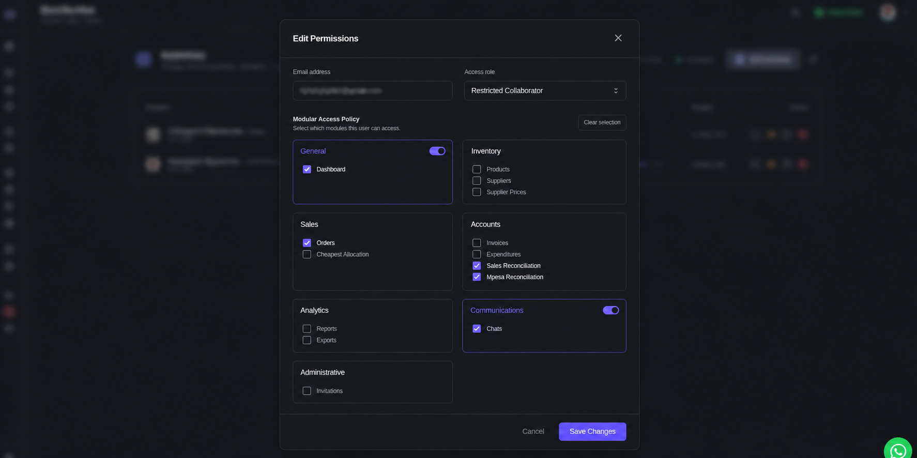Uncheck the Orders checkbox

pos(307,242)
